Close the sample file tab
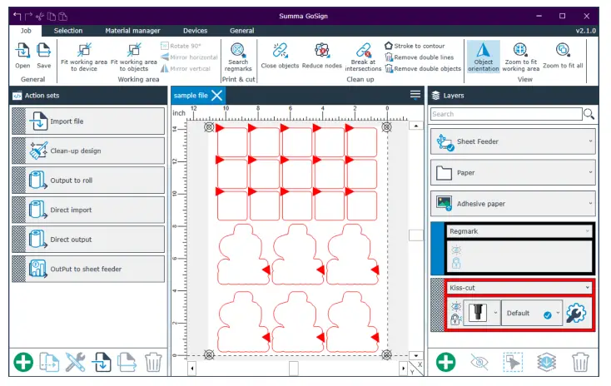The width and height of the screenshot is (611, 386). pos(217,96)
